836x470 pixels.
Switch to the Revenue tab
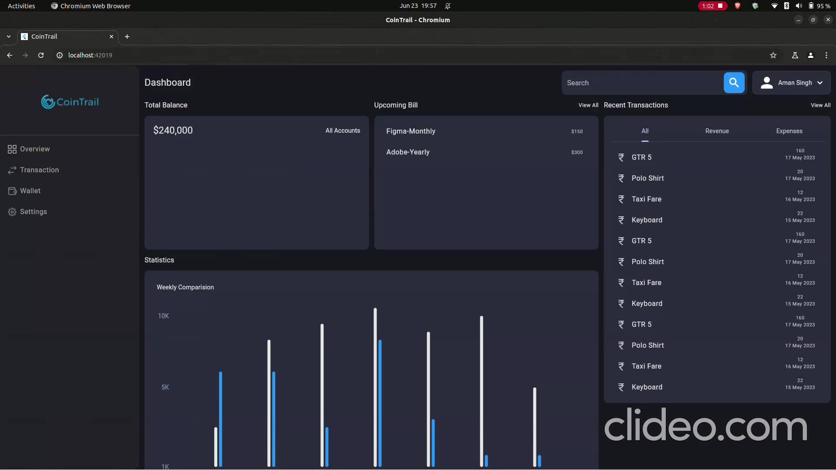[x=717, y=131]
